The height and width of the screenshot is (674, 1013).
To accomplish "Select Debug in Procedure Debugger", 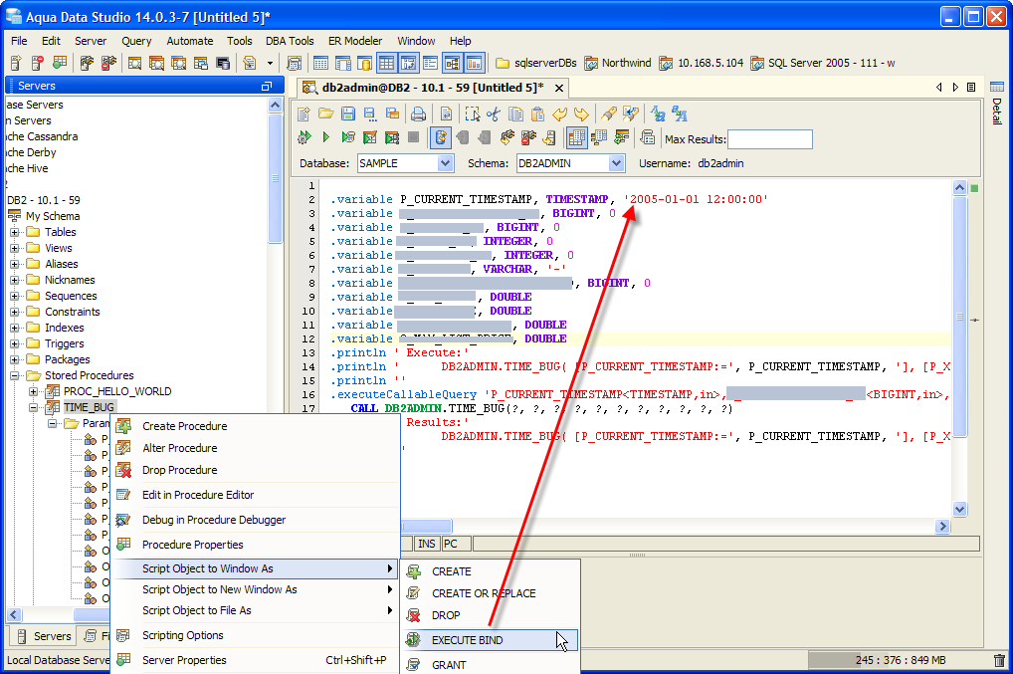I will 255,520.
